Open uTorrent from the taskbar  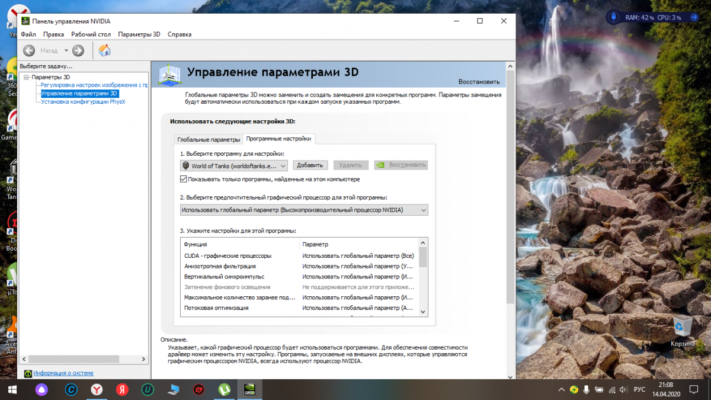(x=225, y=389)
